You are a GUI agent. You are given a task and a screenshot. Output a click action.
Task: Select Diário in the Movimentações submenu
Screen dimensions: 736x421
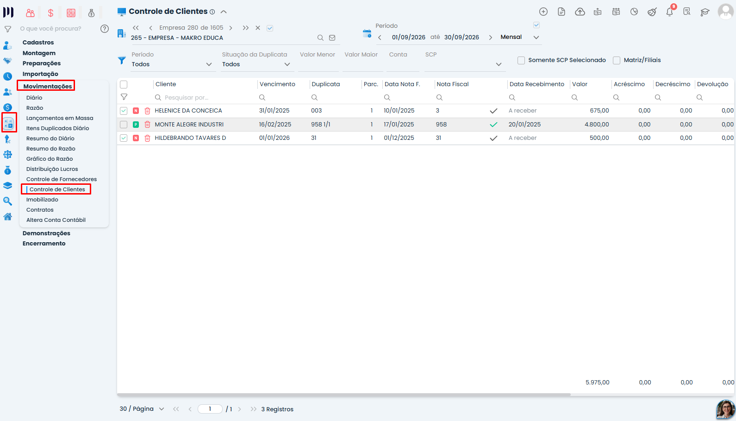[34, 98]
